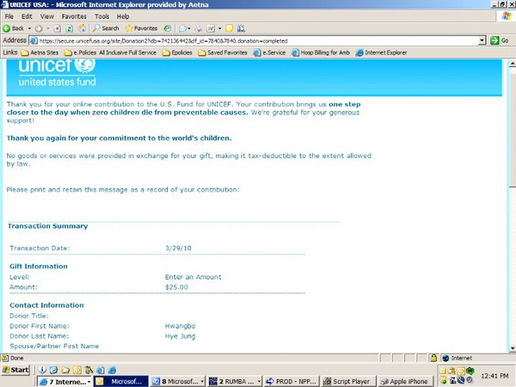Click the Internet zone globe in status bar
This screenshot has height=387, width=516.
point(445,358)
